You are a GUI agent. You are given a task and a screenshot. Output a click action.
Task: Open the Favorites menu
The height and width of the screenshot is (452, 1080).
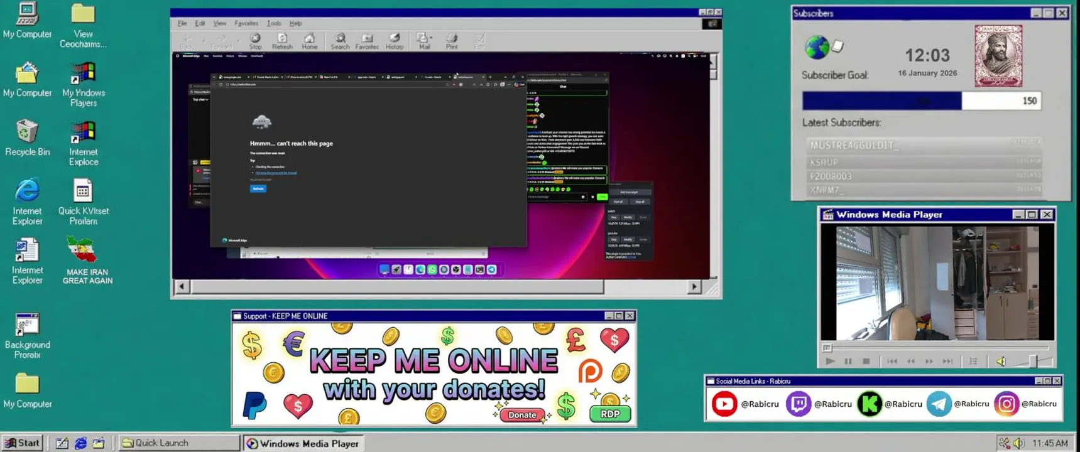click(x=246, y=23)
